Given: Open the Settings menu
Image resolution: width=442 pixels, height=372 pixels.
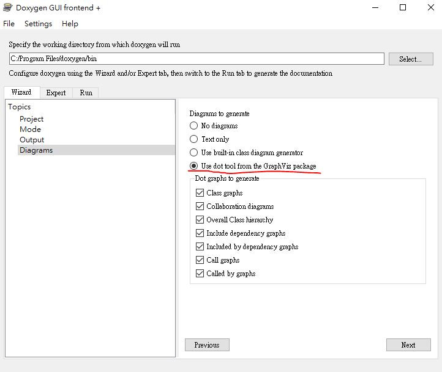Looking at the screenshot, I should pos(38,24).
